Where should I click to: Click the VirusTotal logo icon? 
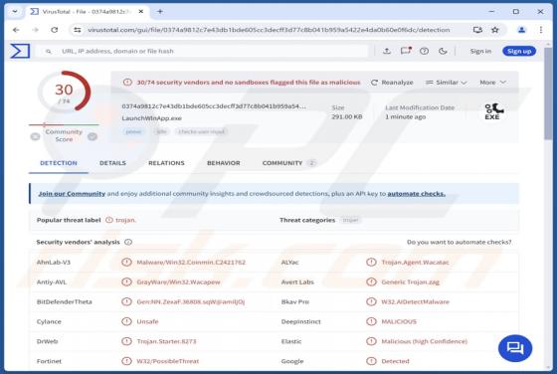pyautogui.click(x=20, y=51)
